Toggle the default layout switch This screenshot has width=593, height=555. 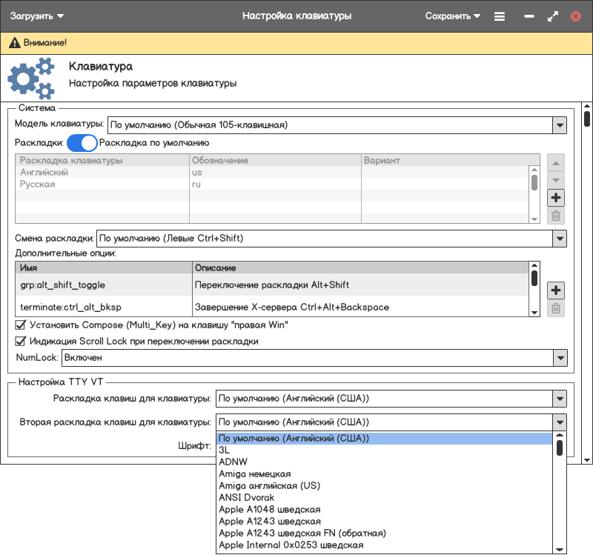point(82,142)
